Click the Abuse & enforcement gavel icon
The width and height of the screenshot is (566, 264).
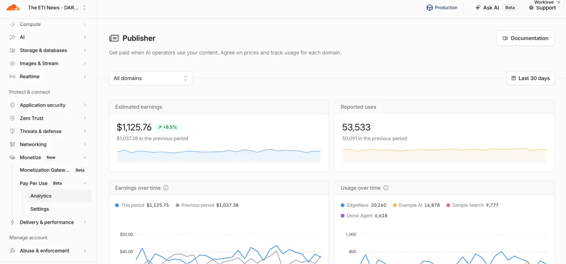(12, 251)
